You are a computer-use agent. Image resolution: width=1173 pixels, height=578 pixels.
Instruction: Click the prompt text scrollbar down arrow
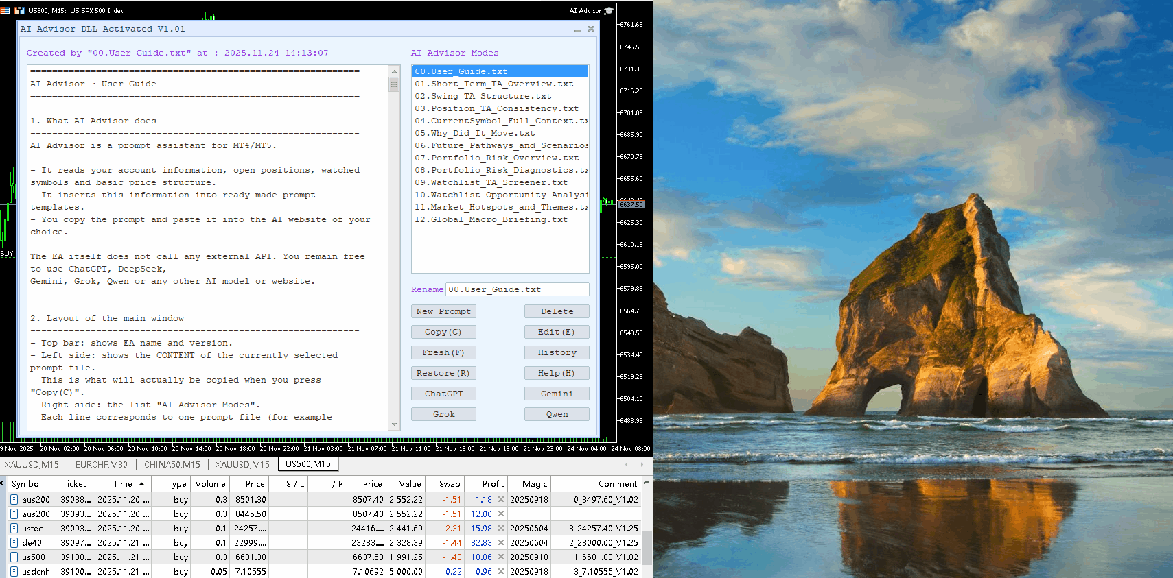pos(394,424)
